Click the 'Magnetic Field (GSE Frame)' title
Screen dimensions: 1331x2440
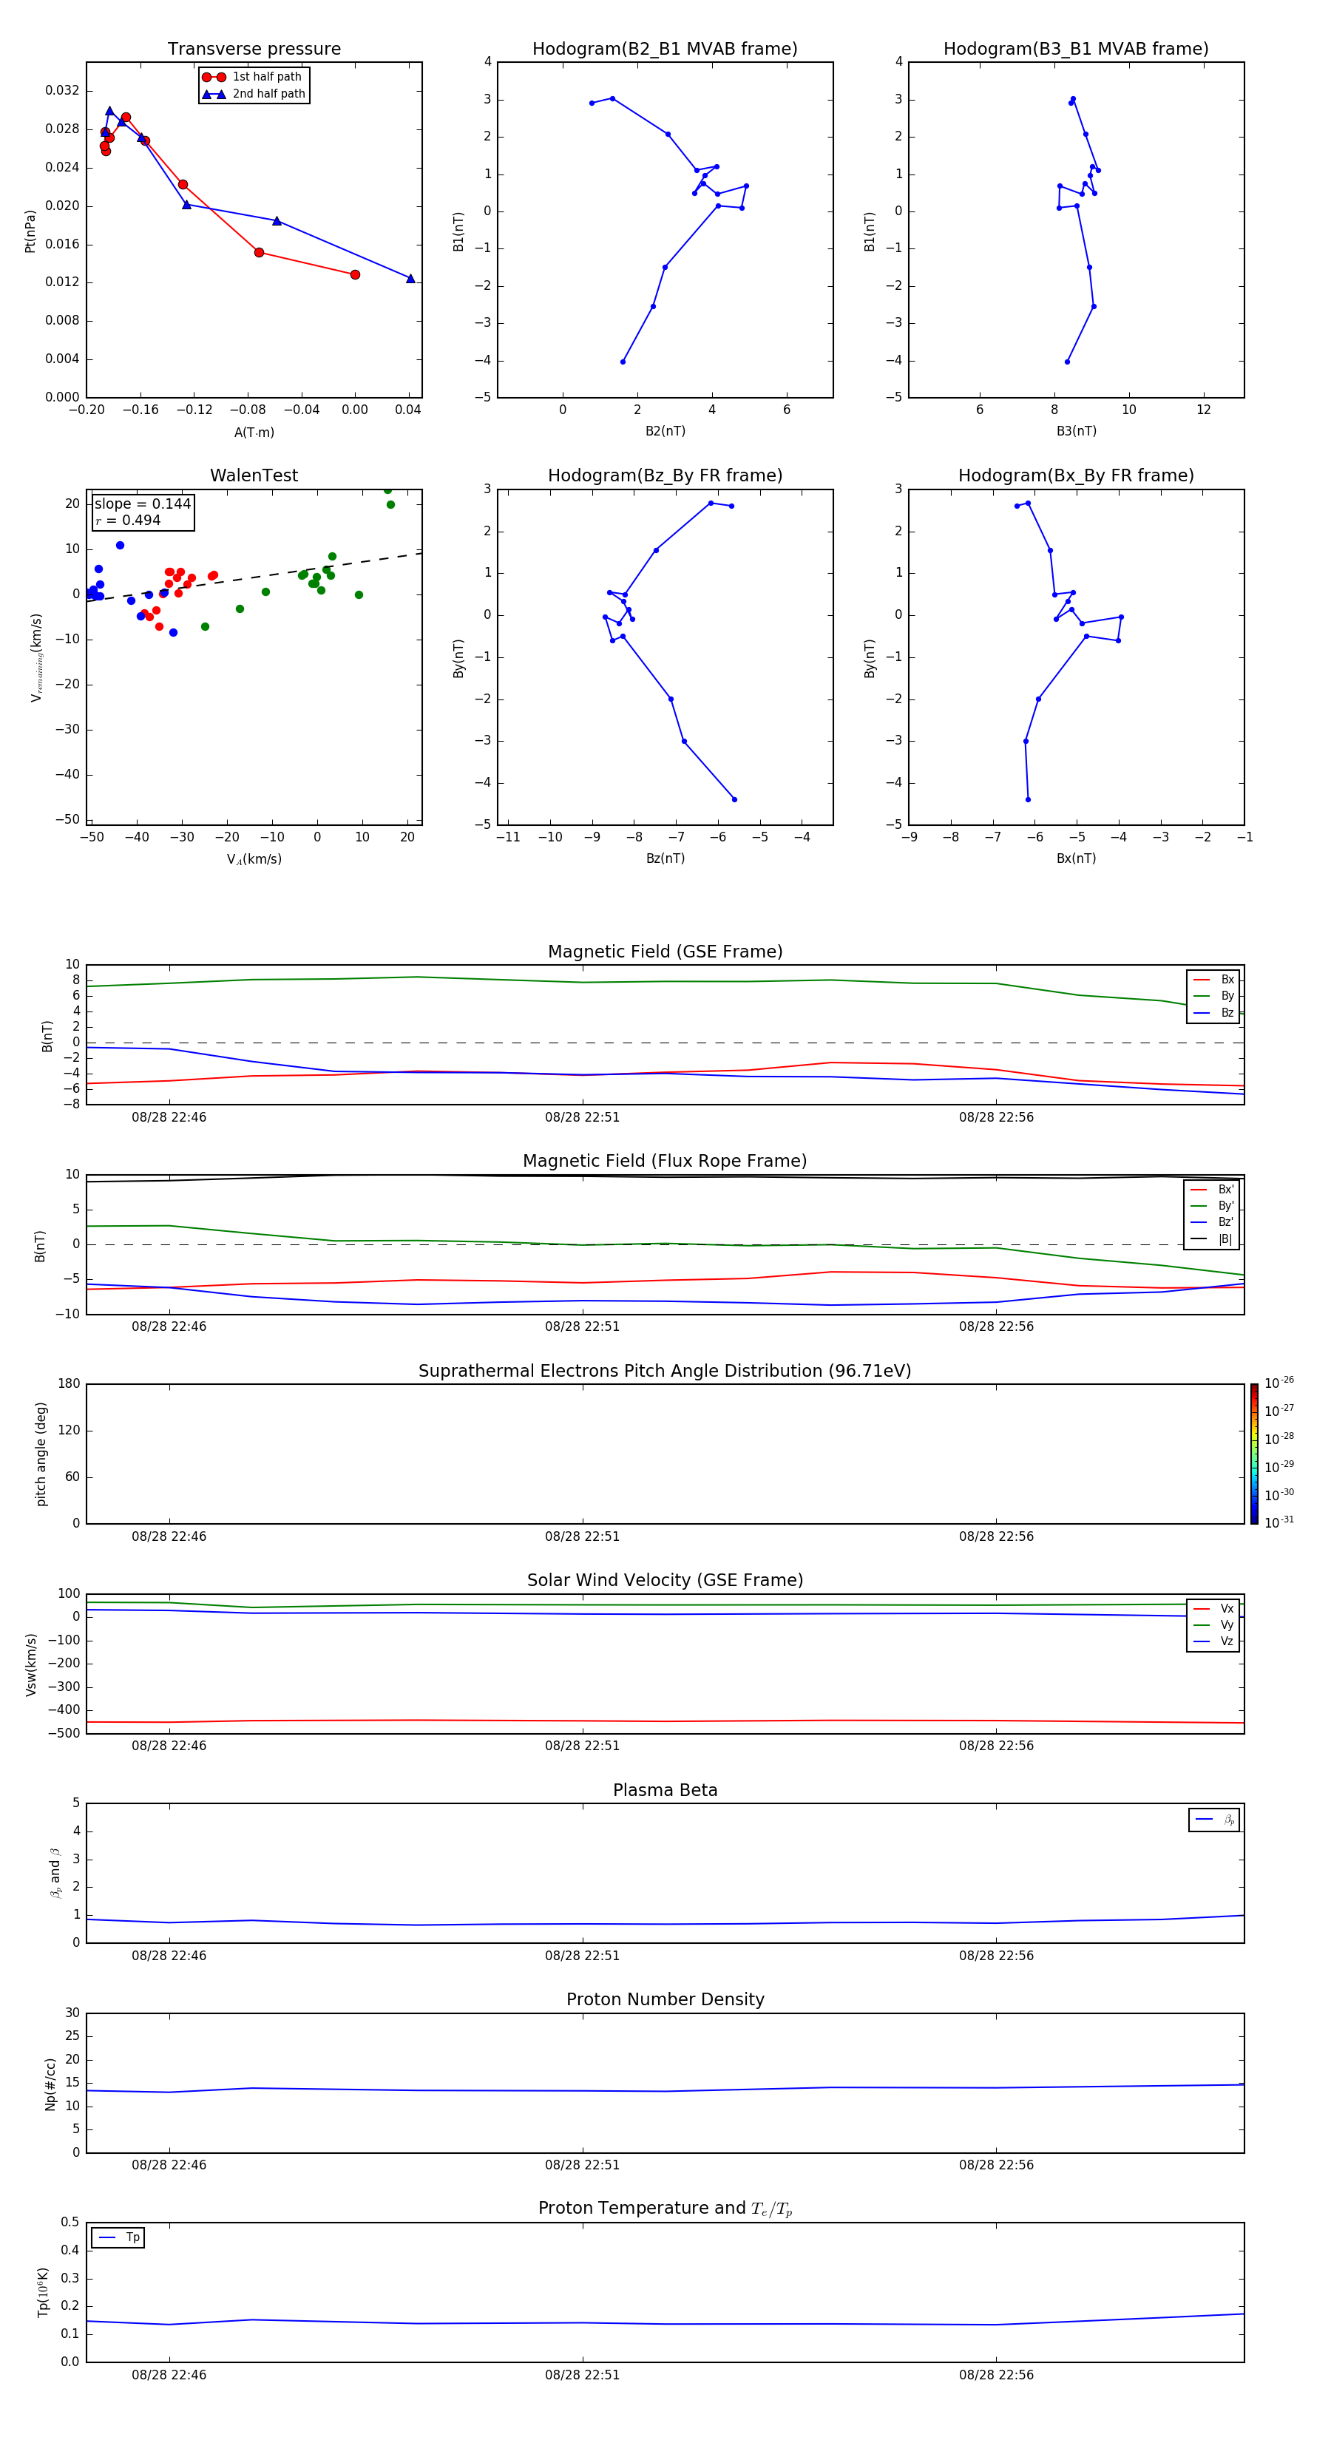coord(665,952)
